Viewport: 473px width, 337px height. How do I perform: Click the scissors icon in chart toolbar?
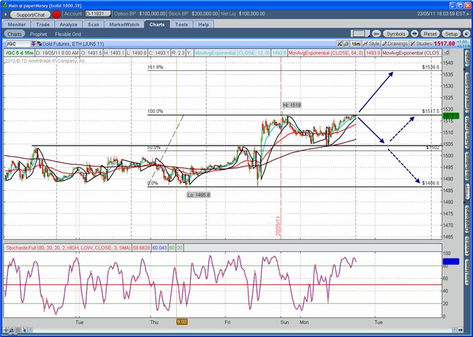point(340,44)
